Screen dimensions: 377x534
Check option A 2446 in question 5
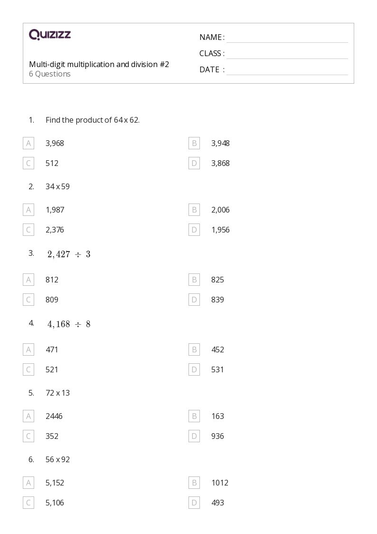(x=28, y=416)
